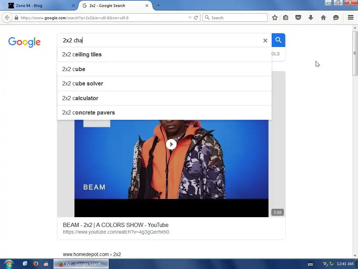Click inside the Google query box

(160, 40)
